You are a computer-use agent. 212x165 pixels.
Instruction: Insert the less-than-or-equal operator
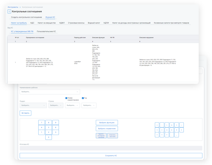tap(167, 130)
